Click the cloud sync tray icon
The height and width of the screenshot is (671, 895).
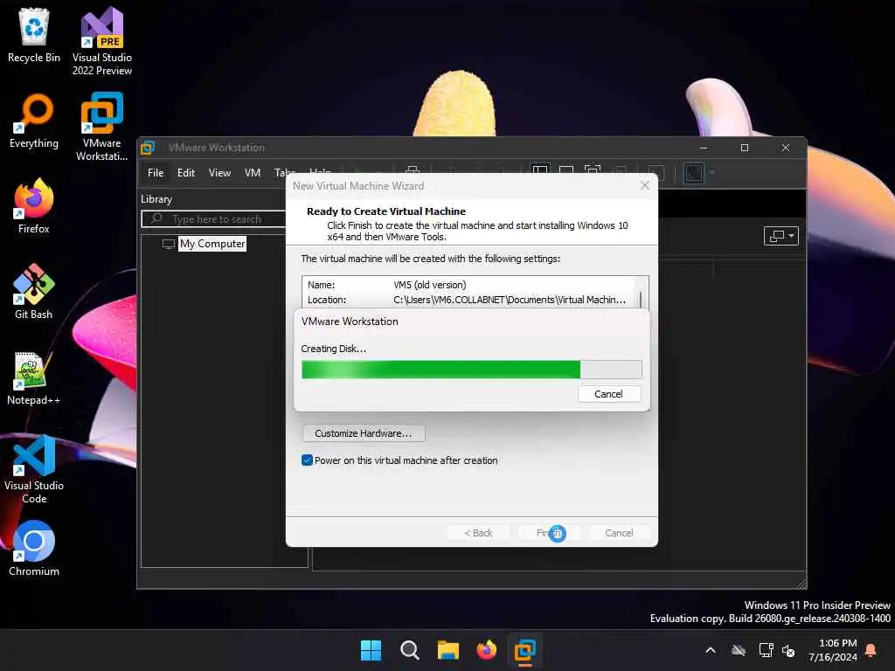[739, 650]
